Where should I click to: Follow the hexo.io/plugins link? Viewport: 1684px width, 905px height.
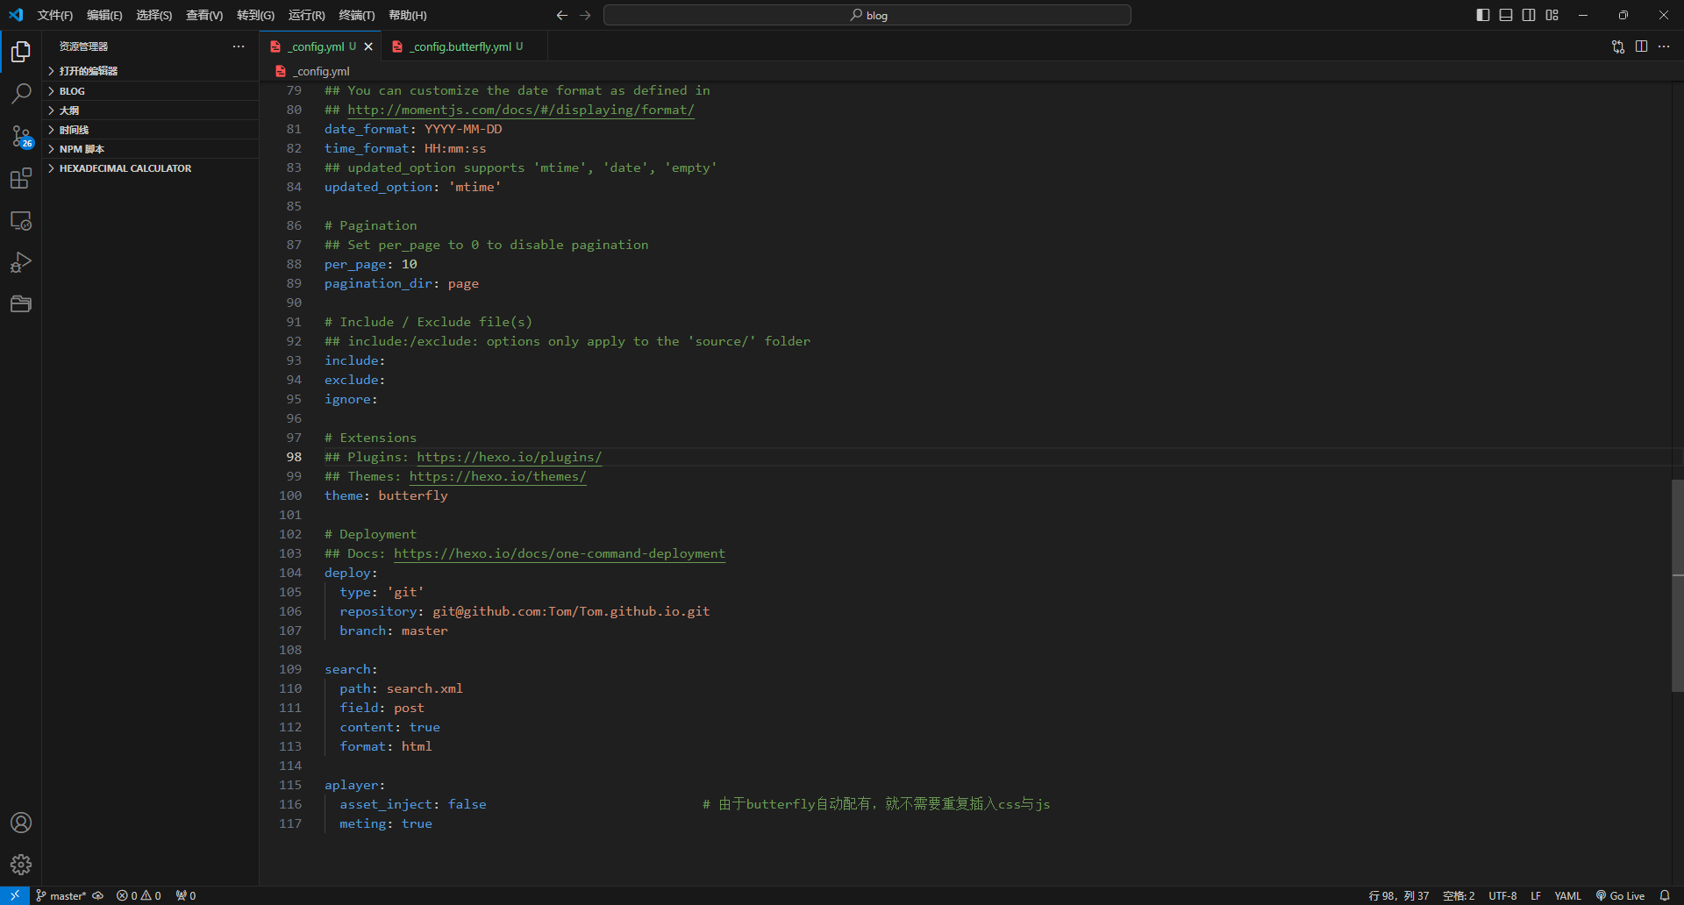(510, 457)
